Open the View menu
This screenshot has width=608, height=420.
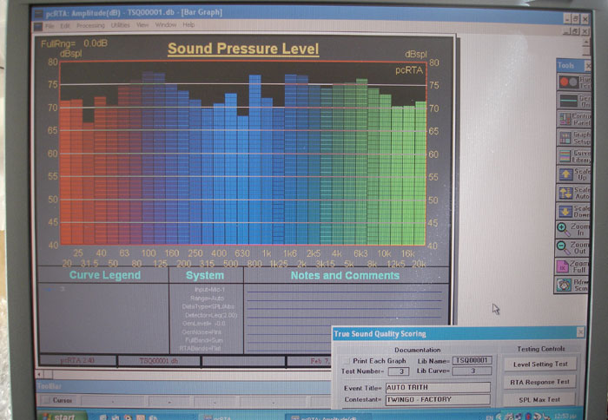[x=142, y=25]
